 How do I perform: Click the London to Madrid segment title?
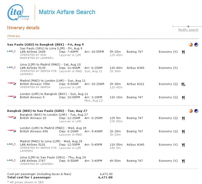pos(53,128)
